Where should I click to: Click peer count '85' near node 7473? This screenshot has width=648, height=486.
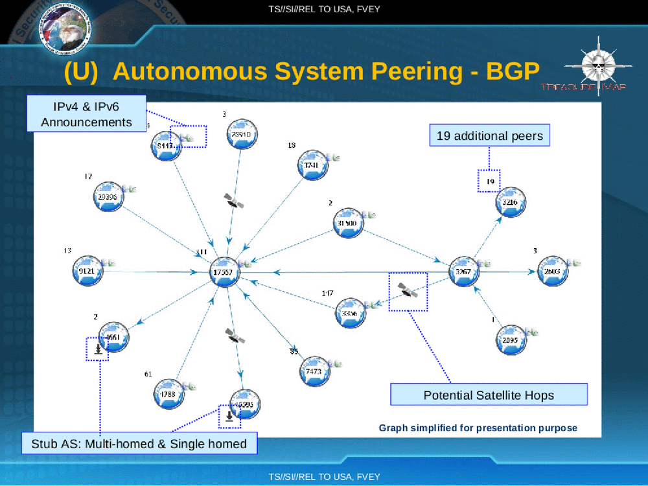point(294,351)
